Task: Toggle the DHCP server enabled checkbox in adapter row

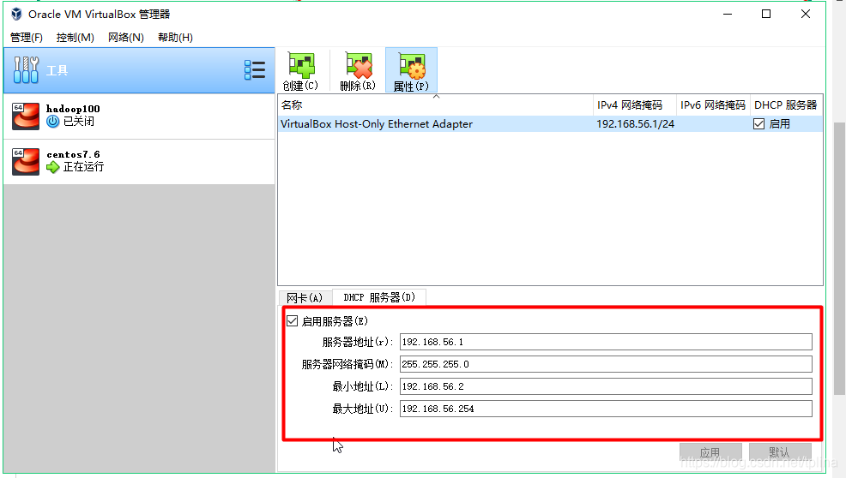Action: 759,124
